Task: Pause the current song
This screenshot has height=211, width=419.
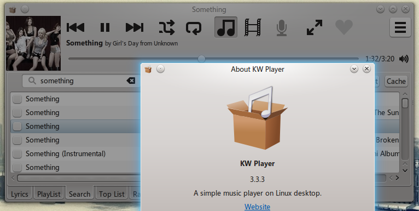Action: click(x=105, y=27)
